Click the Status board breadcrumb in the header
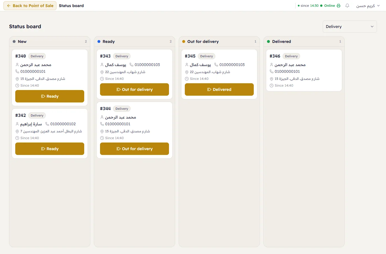The image size is (386, 254). click(x=71, y=6)
